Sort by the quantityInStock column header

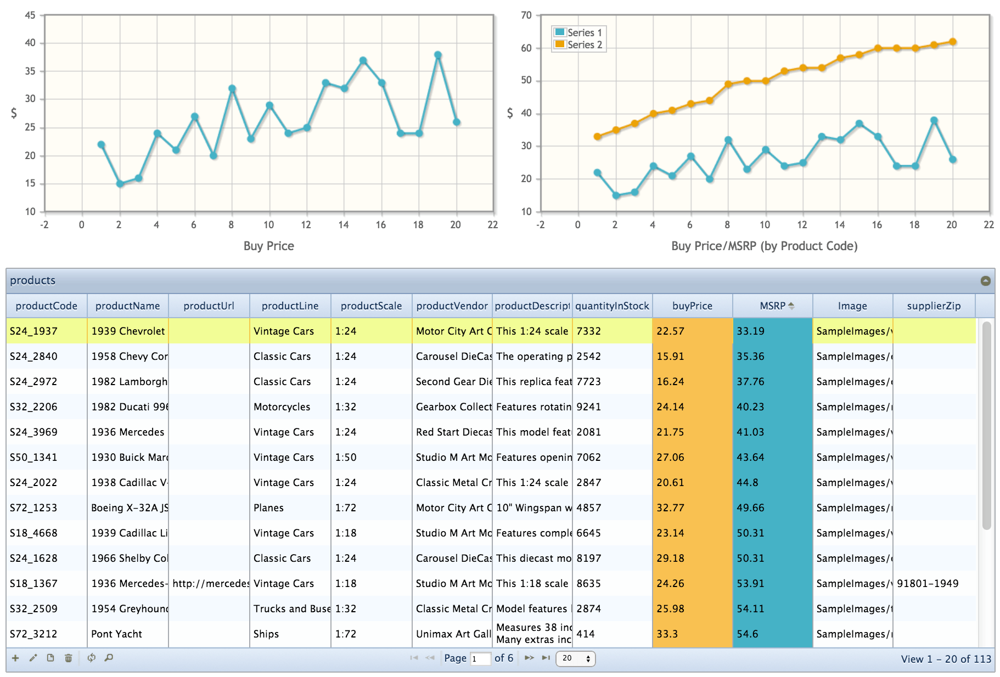click(613, 306)
